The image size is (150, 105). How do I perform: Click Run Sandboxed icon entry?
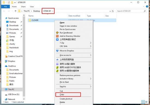(57, 33)
